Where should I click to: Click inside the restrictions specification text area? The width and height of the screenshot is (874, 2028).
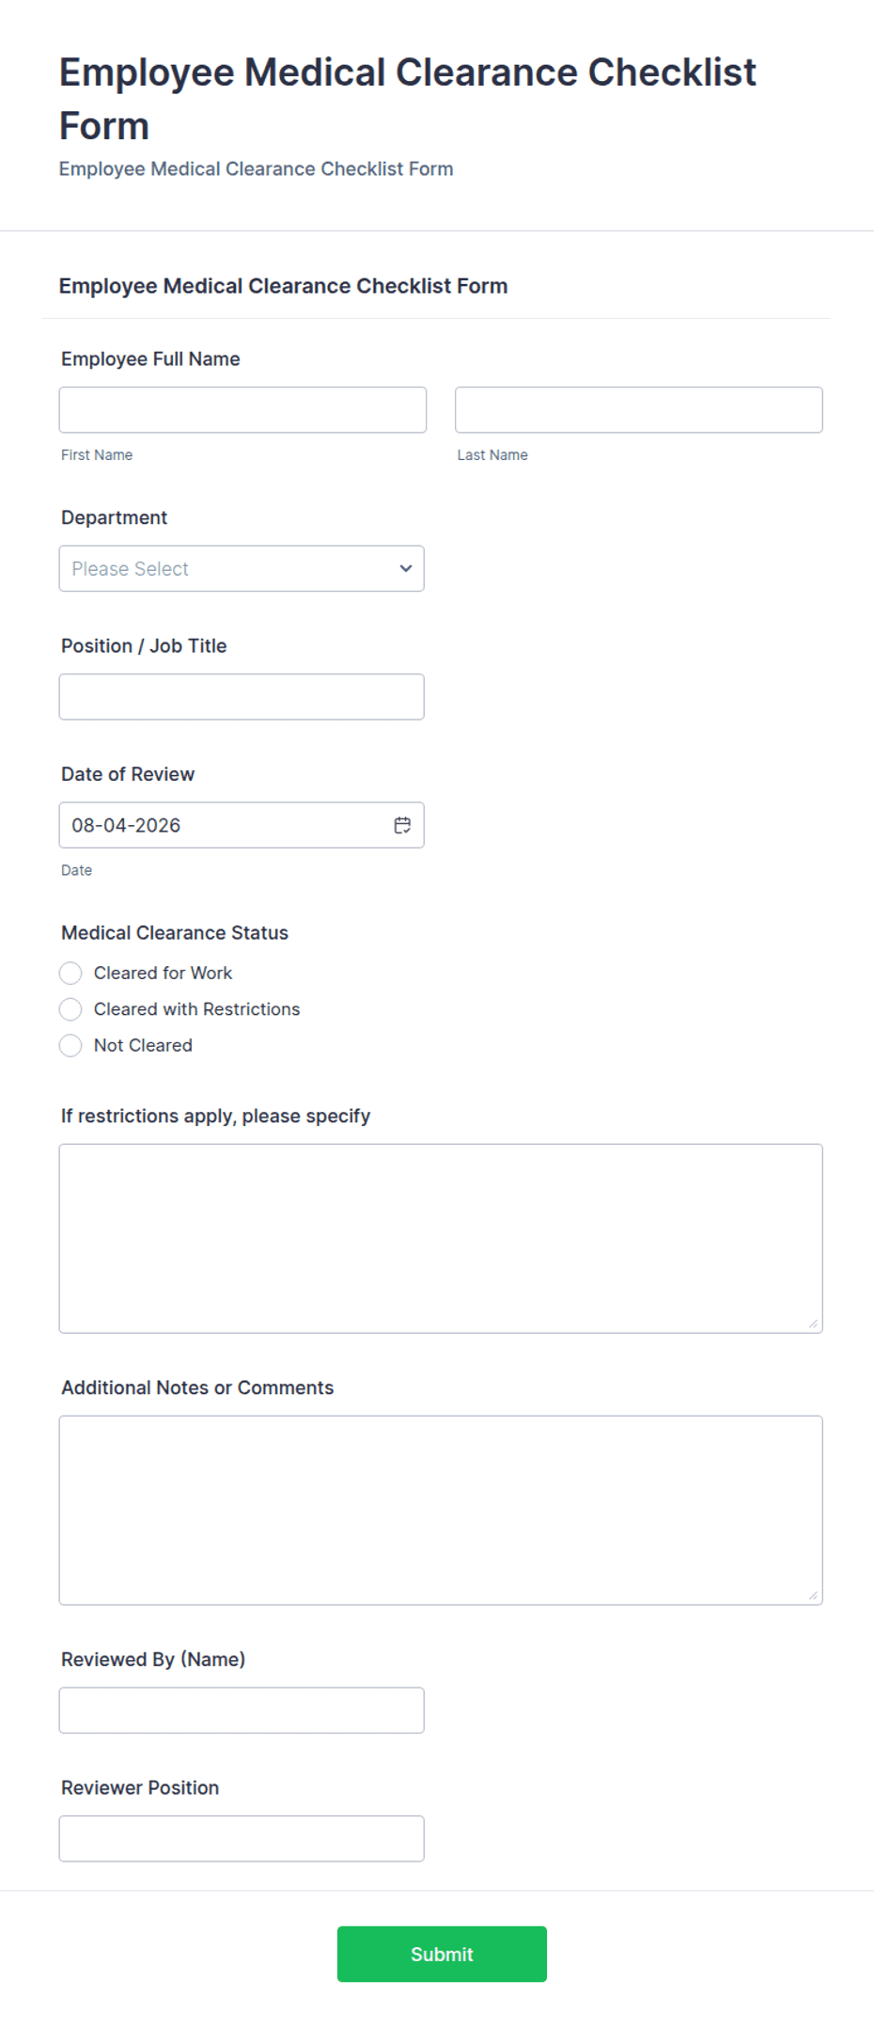441,1239
